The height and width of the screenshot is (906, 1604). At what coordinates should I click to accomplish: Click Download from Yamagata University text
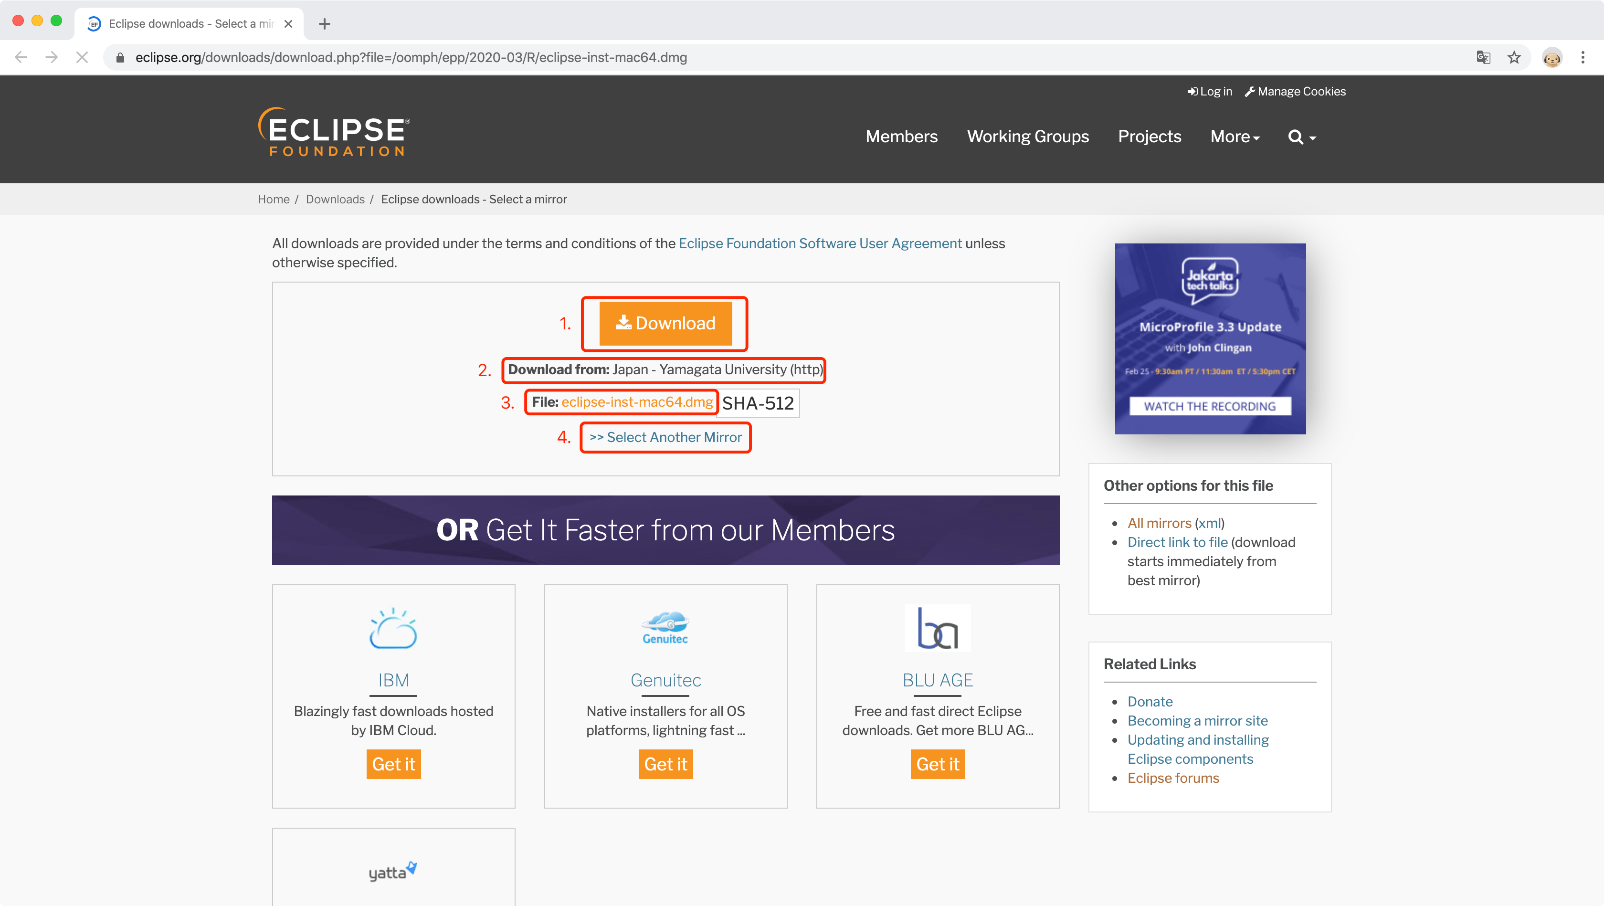coord(665,370)
